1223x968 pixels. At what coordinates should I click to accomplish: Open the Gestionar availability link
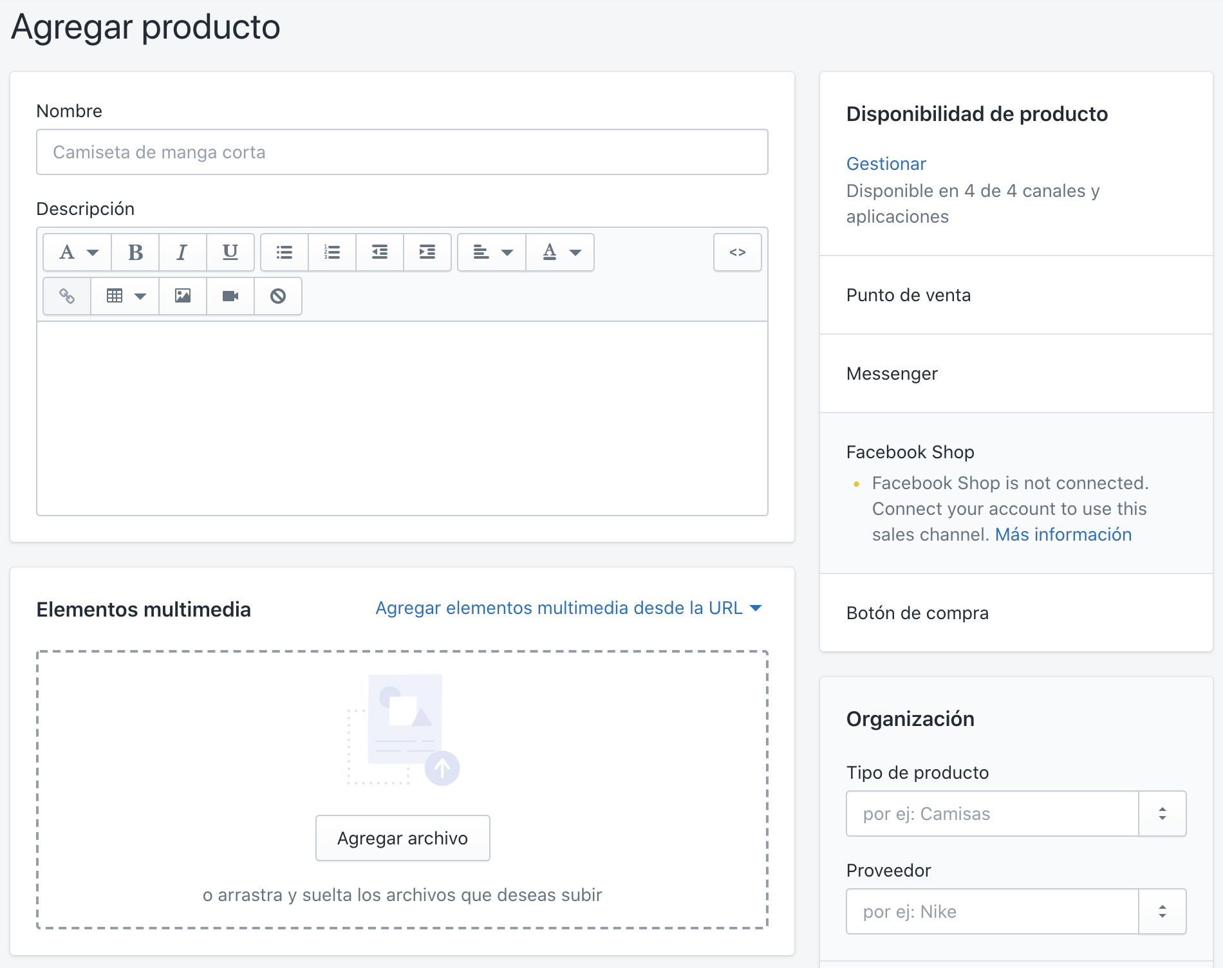(x=886, y=164)
